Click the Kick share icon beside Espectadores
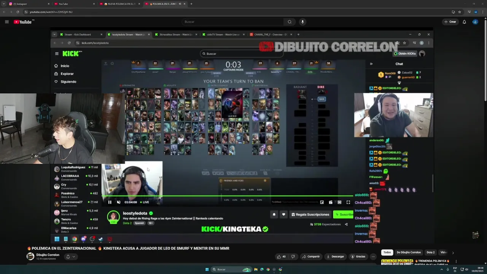This screenshot has width=487, height=274. point(346,224)
